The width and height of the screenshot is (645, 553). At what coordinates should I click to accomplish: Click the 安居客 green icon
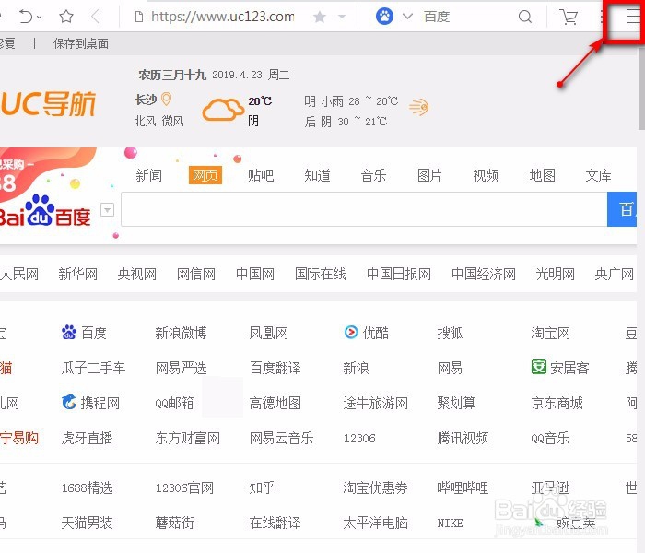pyautogui.click(x=539, y=367)
